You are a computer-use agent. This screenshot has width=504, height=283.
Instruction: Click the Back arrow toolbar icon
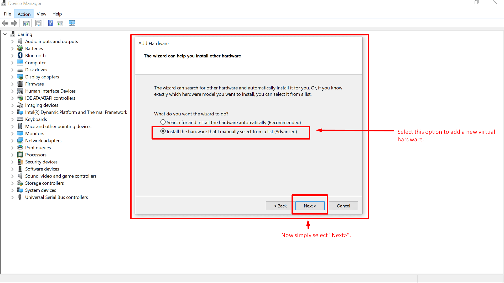[5, 23]
